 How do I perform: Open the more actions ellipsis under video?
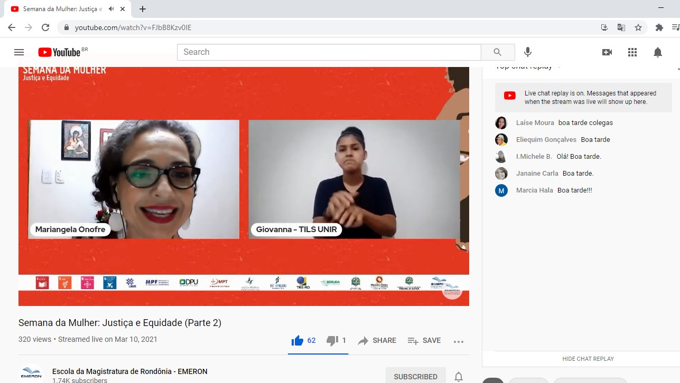point(458,341)
